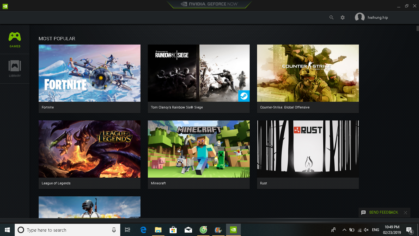Viewport: 419px width, 236px height.
Task: Open the Minecraft game artwork
Action: pyautogui.click(x=199, y=149)
